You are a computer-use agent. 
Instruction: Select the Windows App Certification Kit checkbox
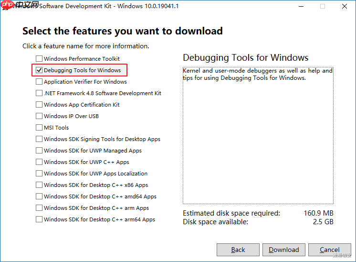coord(39,104)
